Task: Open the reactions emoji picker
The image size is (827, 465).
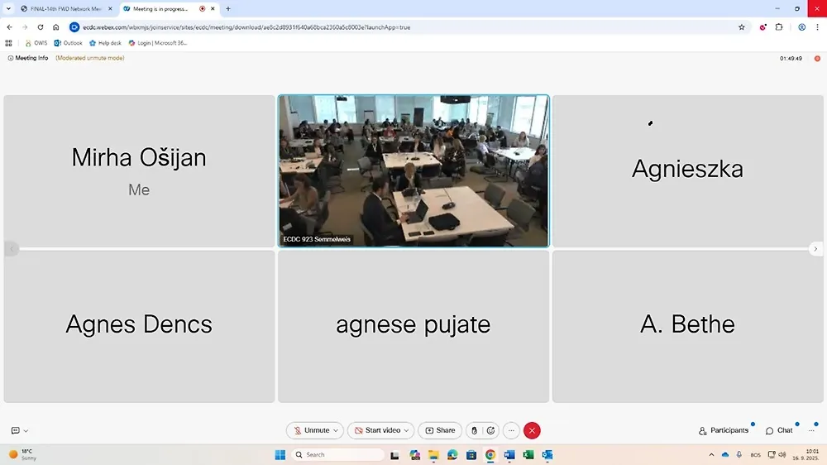Action: click(490, 430)
